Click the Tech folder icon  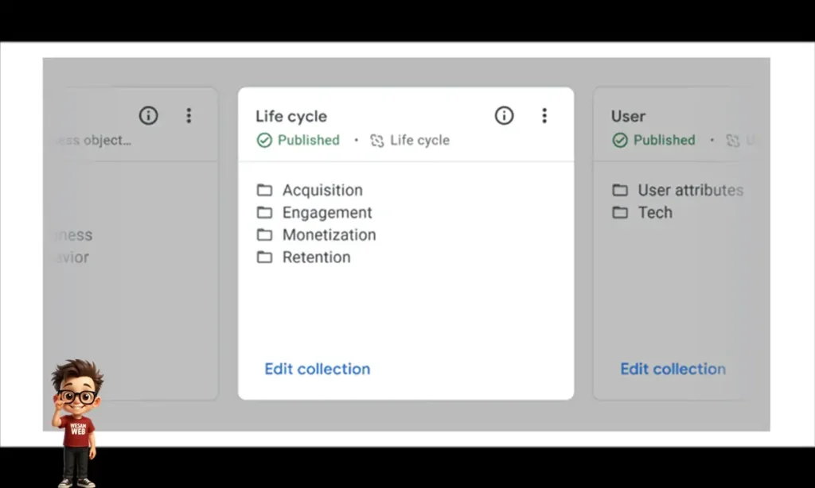[x=620, y=213]
